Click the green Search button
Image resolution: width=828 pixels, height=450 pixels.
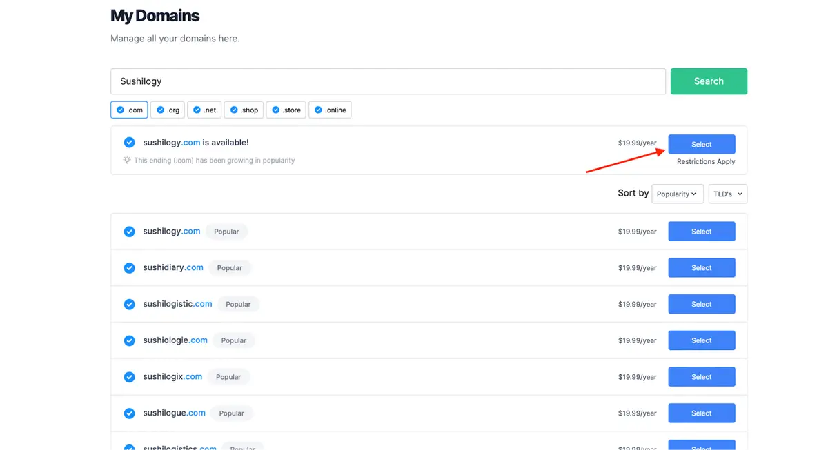click(709, 81)
